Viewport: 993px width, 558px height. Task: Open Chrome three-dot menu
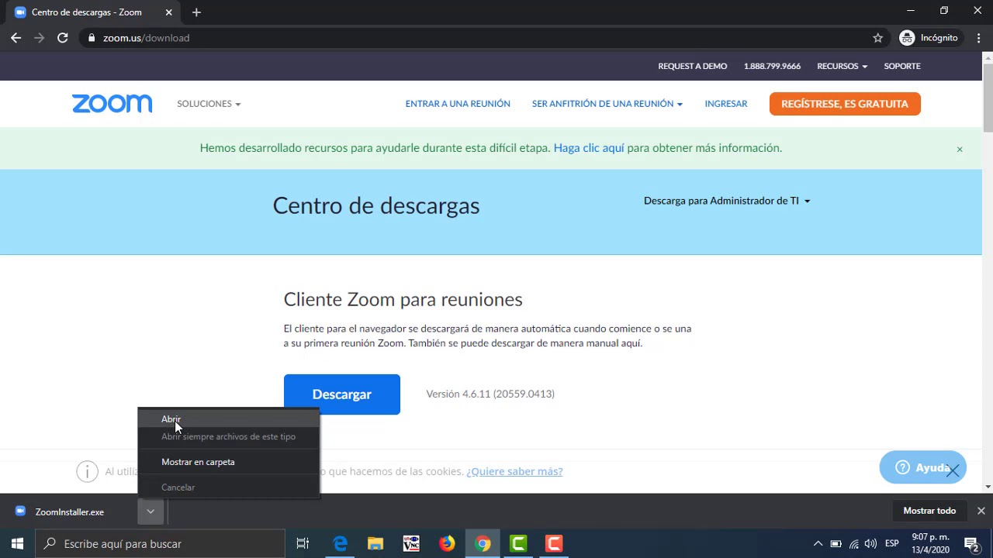click(979, 37)
